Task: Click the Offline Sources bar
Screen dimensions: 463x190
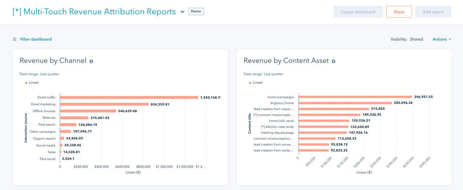Action: (x=88, y=111)
